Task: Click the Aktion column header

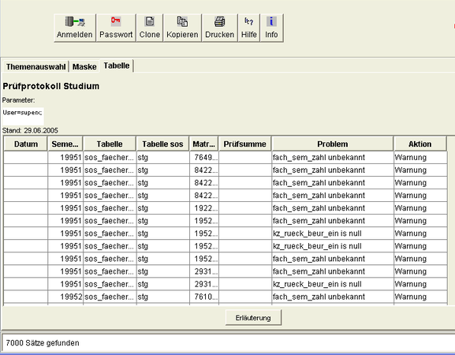Action: pos(420,144)
